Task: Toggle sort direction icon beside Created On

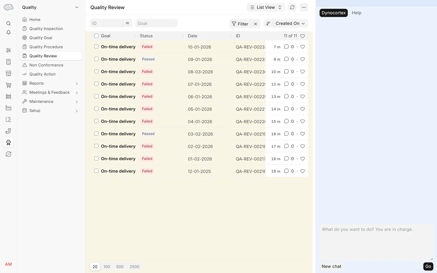Action: (268, 23)
